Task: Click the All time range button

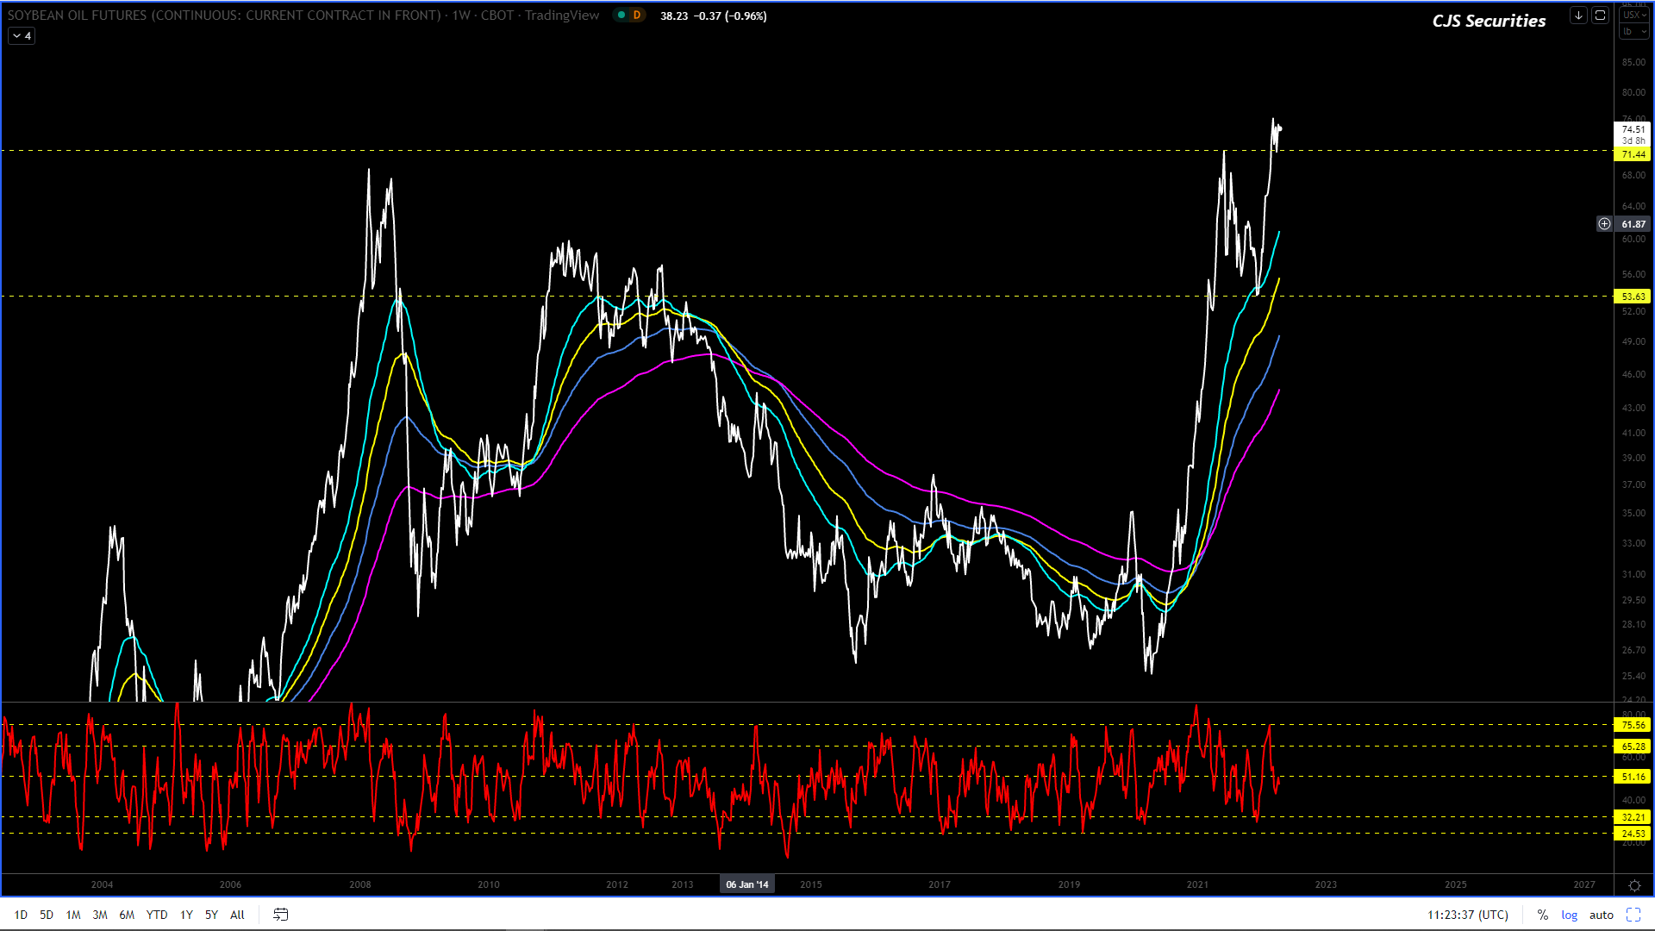Action: [237, 915]
